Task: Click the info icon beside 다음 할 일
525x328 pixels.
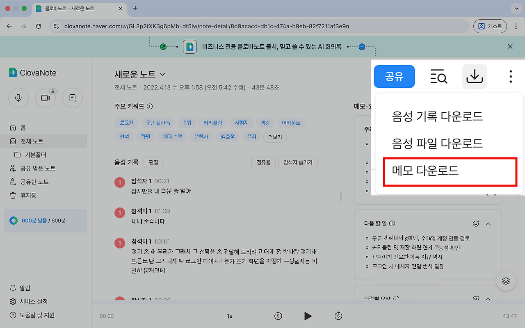Action: [x=392, y=223]
